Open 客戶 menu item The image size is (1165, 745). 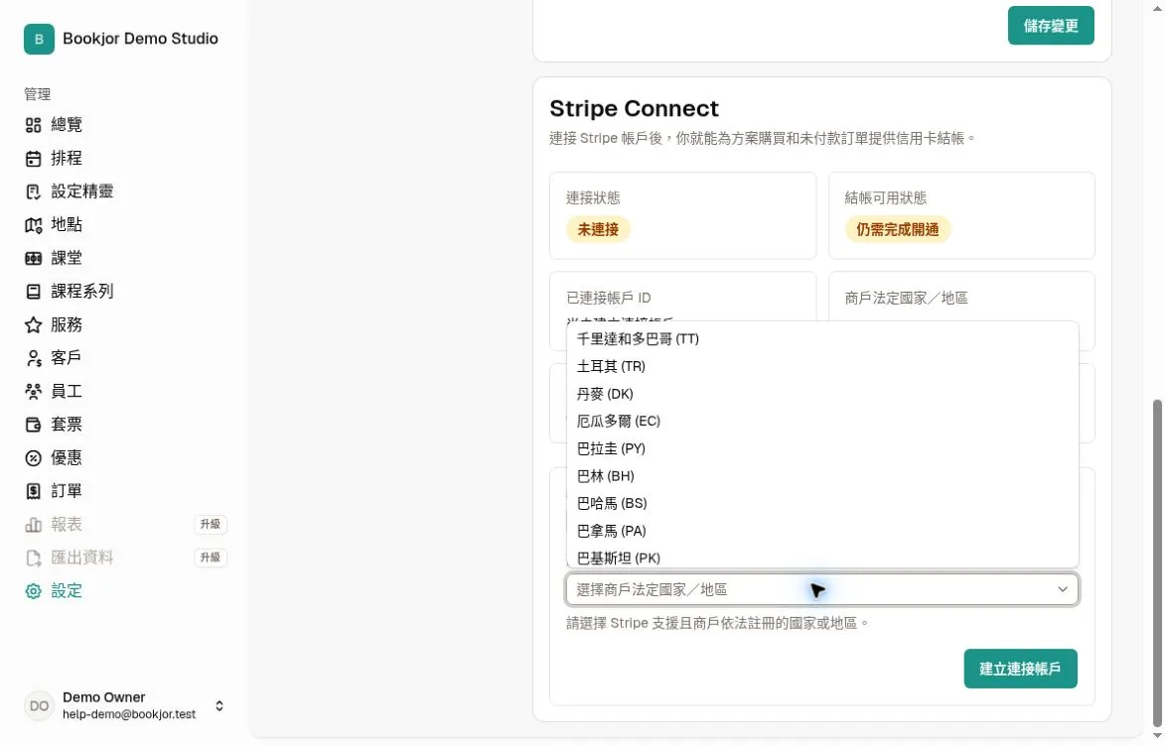tap(66, 358)
